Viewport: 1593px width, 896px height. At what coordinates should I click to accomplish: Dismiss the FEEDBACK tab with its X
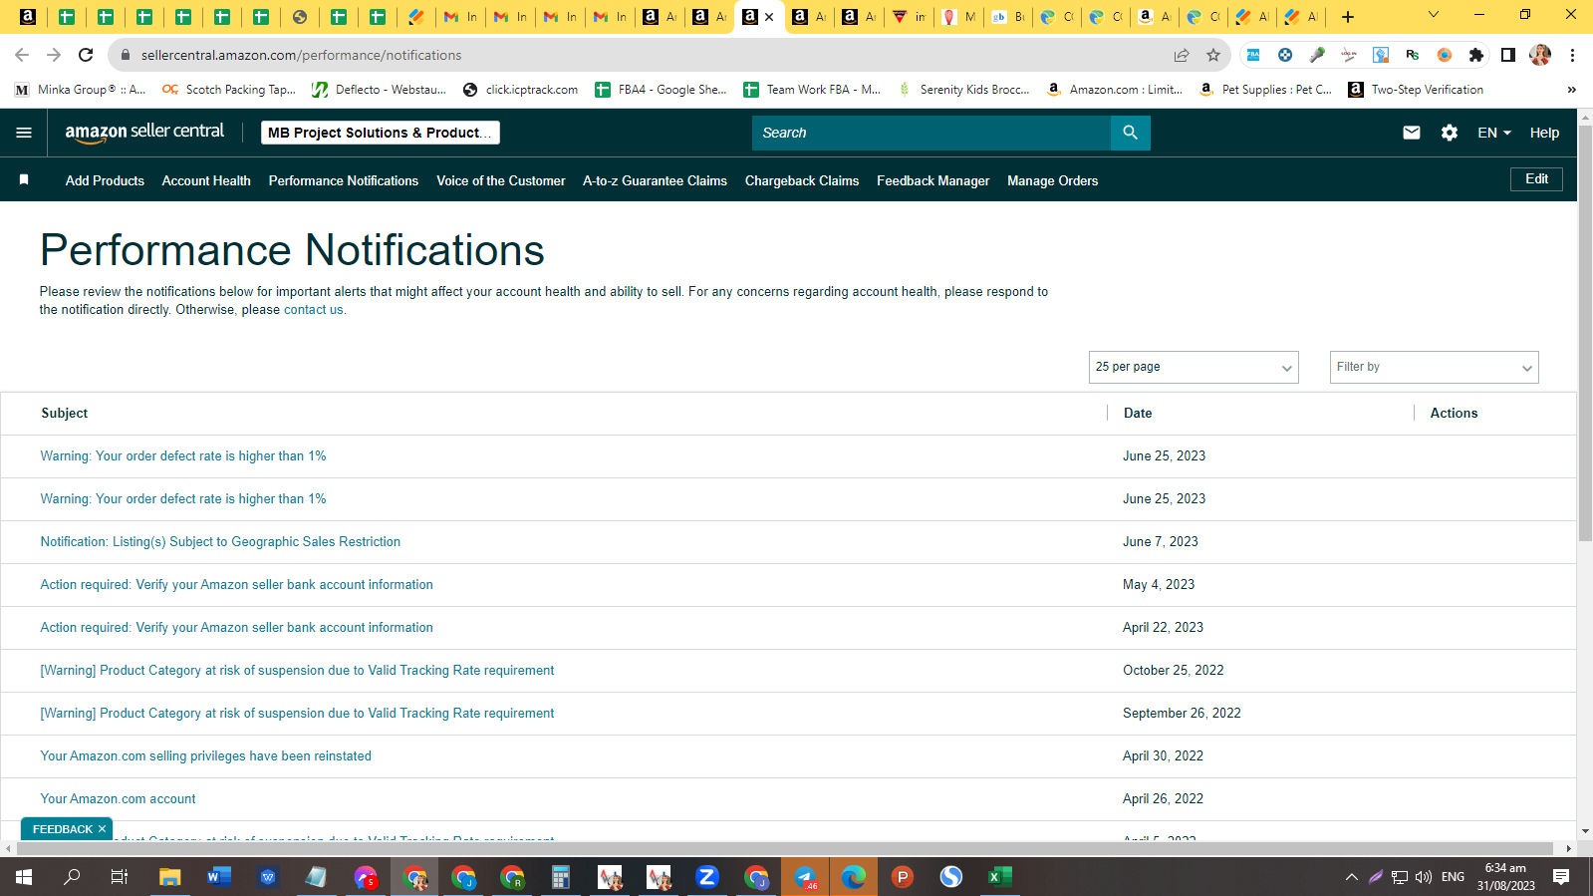click(x=103, y=829)
